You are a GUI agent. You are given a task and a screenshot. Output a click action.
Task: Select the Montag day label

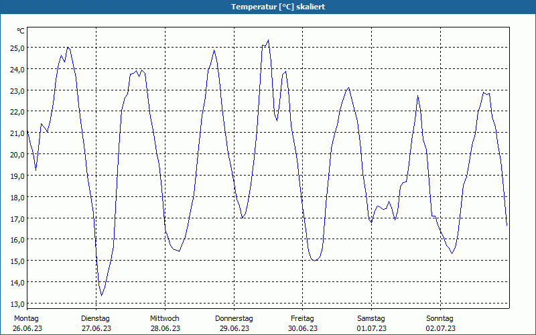[x=26, y=318]
